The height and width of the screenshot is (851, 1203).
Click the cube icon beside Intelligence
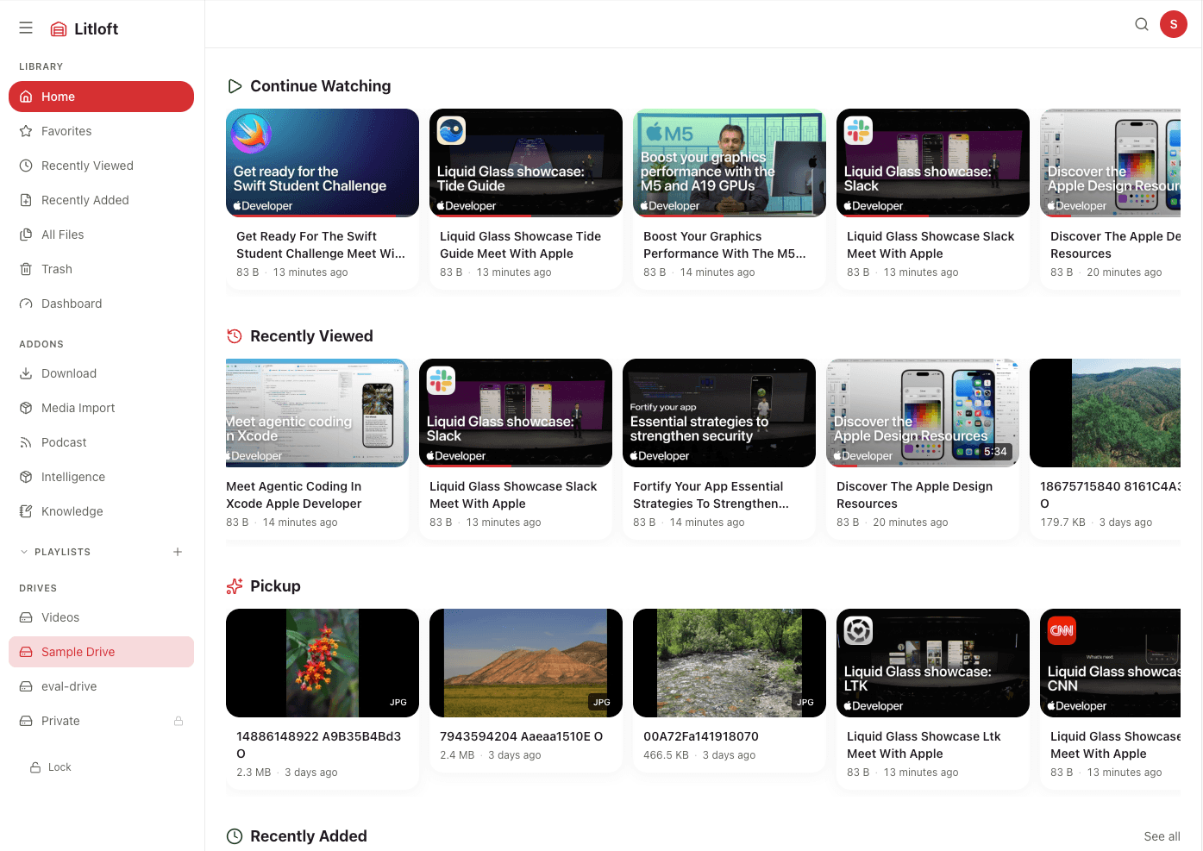26,477
